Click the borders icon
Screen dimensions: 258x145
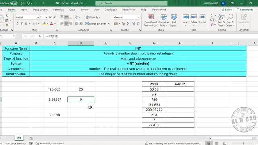tap(35, 23)
